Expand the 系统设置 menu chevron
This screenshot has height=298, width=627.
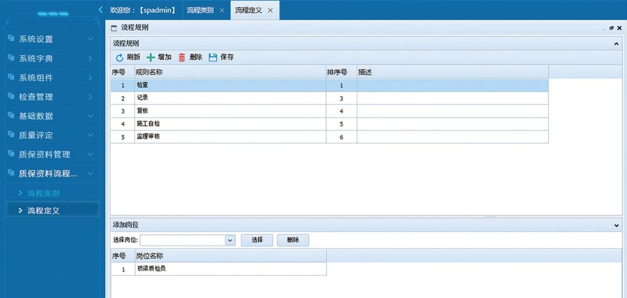(x=91, y=39)
